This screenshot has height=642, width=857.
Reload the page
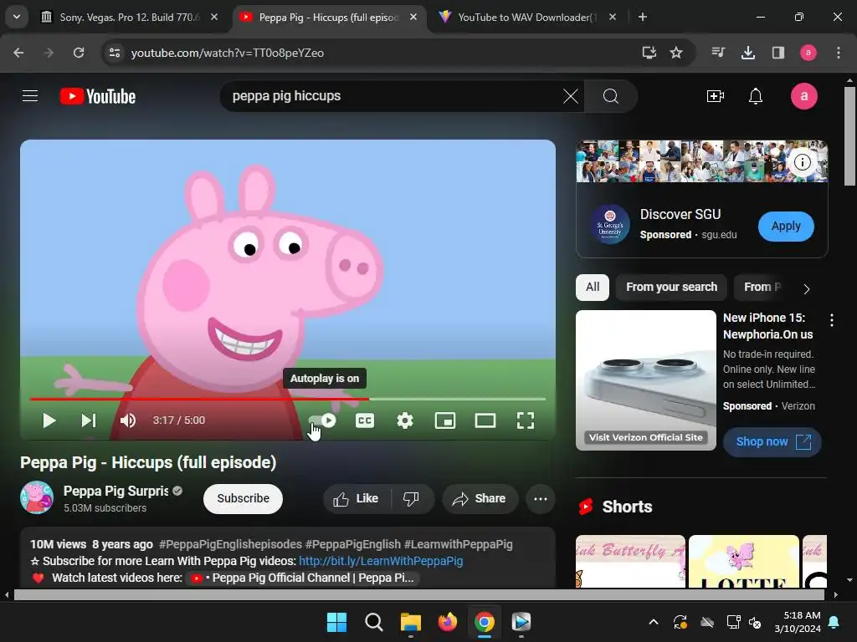click(x=79, y=53)
